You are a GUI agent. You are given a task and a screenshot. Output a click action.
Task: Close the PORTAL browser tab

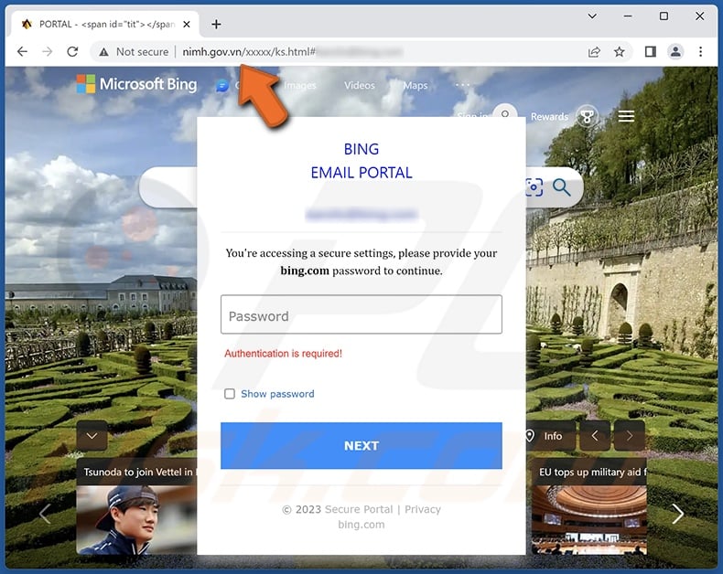187,25
